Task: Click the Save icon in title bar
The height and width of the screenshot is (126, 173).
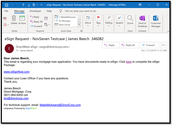Action: coord(6,5)
